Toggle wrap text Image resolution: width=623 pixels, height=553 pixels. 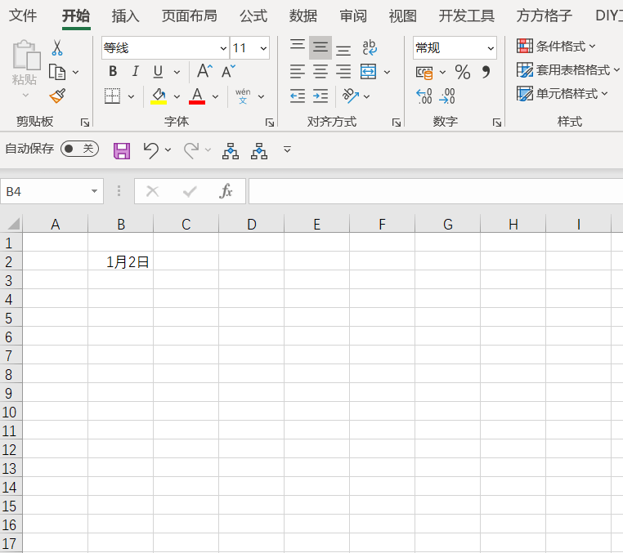[x=370, y=47]
